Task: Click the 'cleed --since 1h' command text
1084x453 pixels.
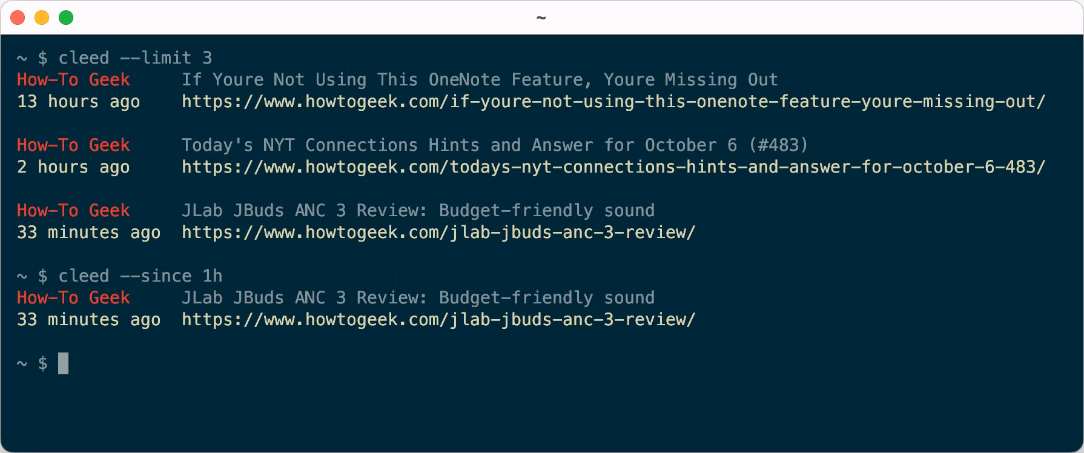Action: tap(140, 276)
